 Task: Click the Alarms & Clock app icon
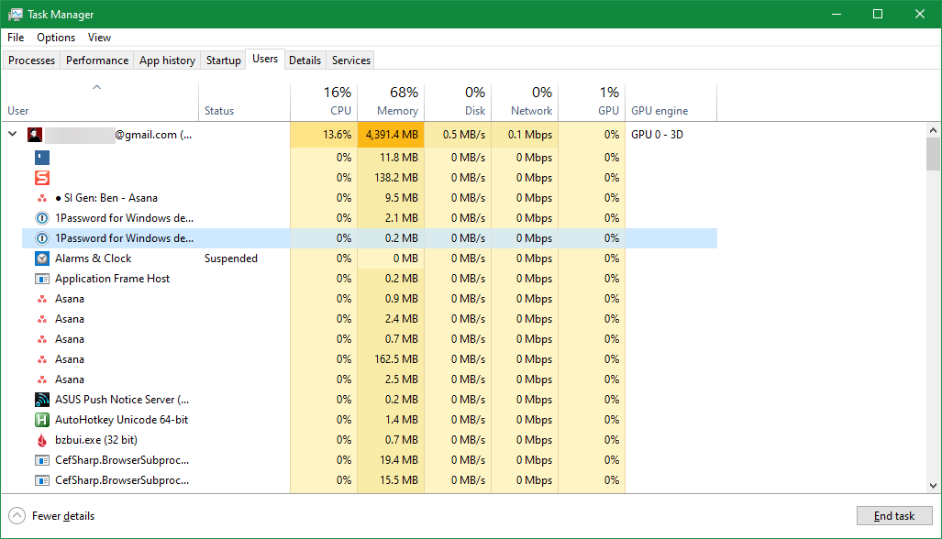[41, 258]
